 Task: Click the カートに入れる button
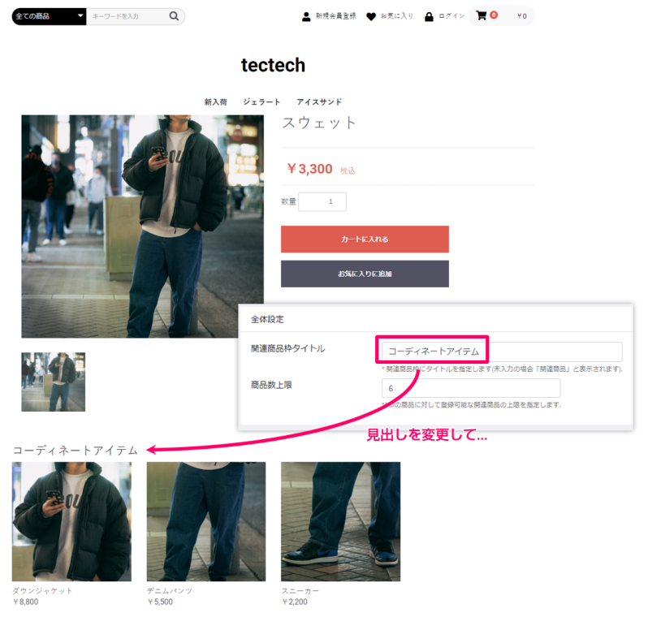coord(365,239)
